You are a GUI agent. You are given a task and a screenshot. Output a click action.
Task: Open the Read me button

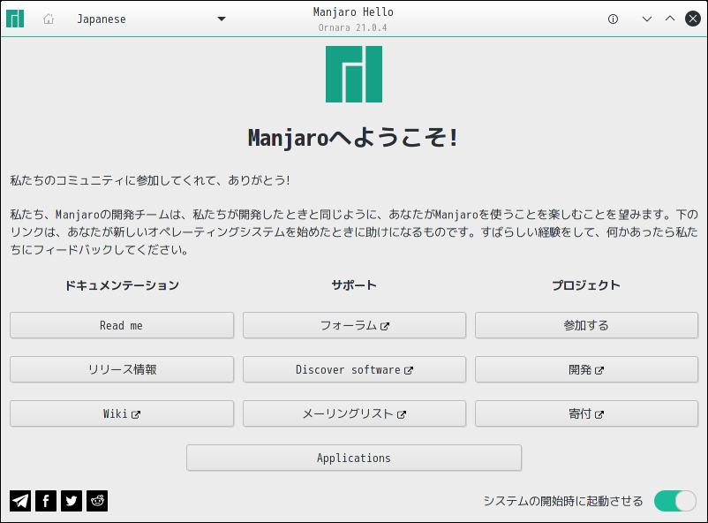click(x=122, y=325)
